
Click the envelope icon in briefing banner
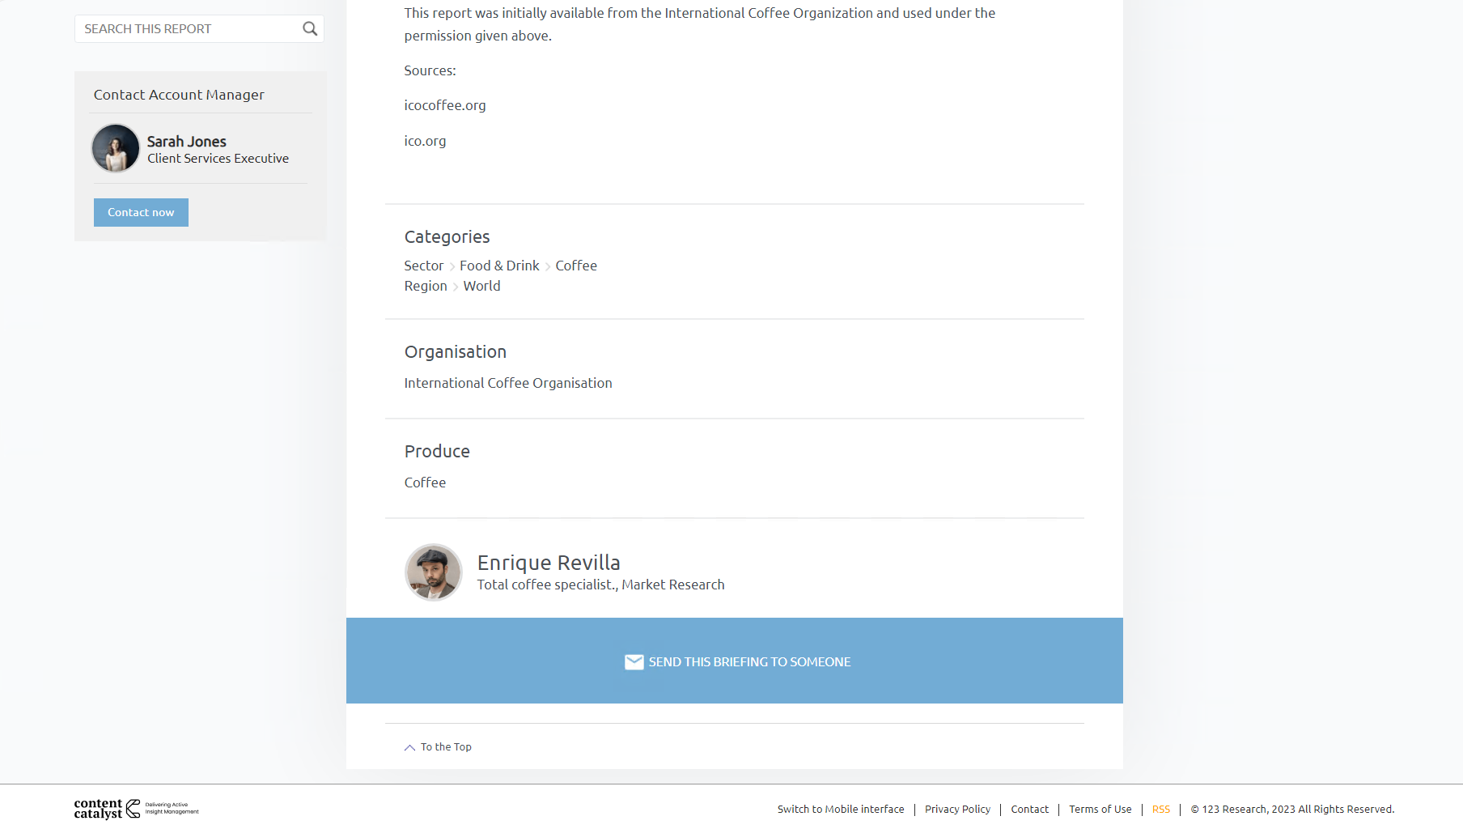coord(634,662)
